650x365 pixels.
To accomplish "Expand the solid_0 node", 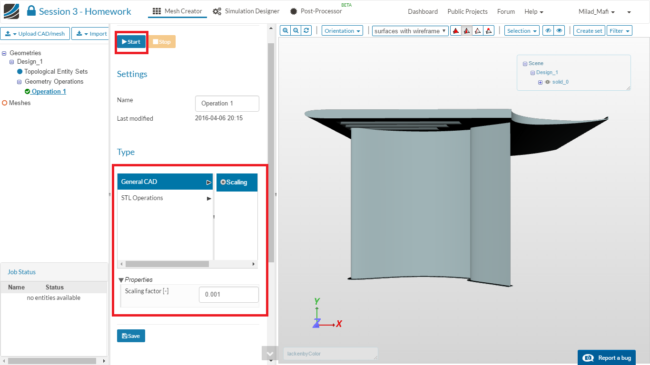I will (540, 82).
